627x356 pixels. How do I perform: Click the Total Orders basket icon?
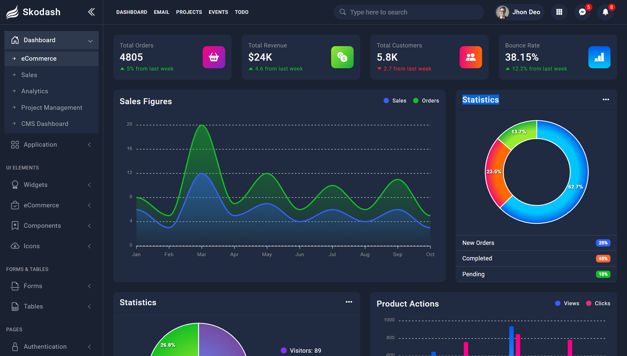(x=214, y=57)
